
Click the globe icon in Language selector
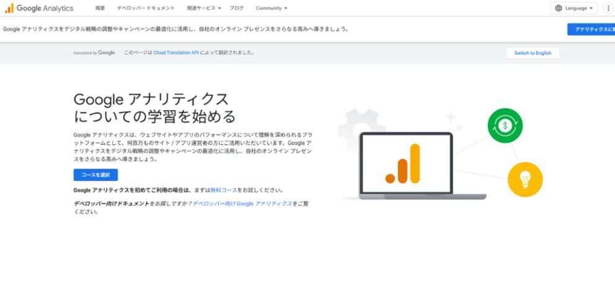point(559,8)
